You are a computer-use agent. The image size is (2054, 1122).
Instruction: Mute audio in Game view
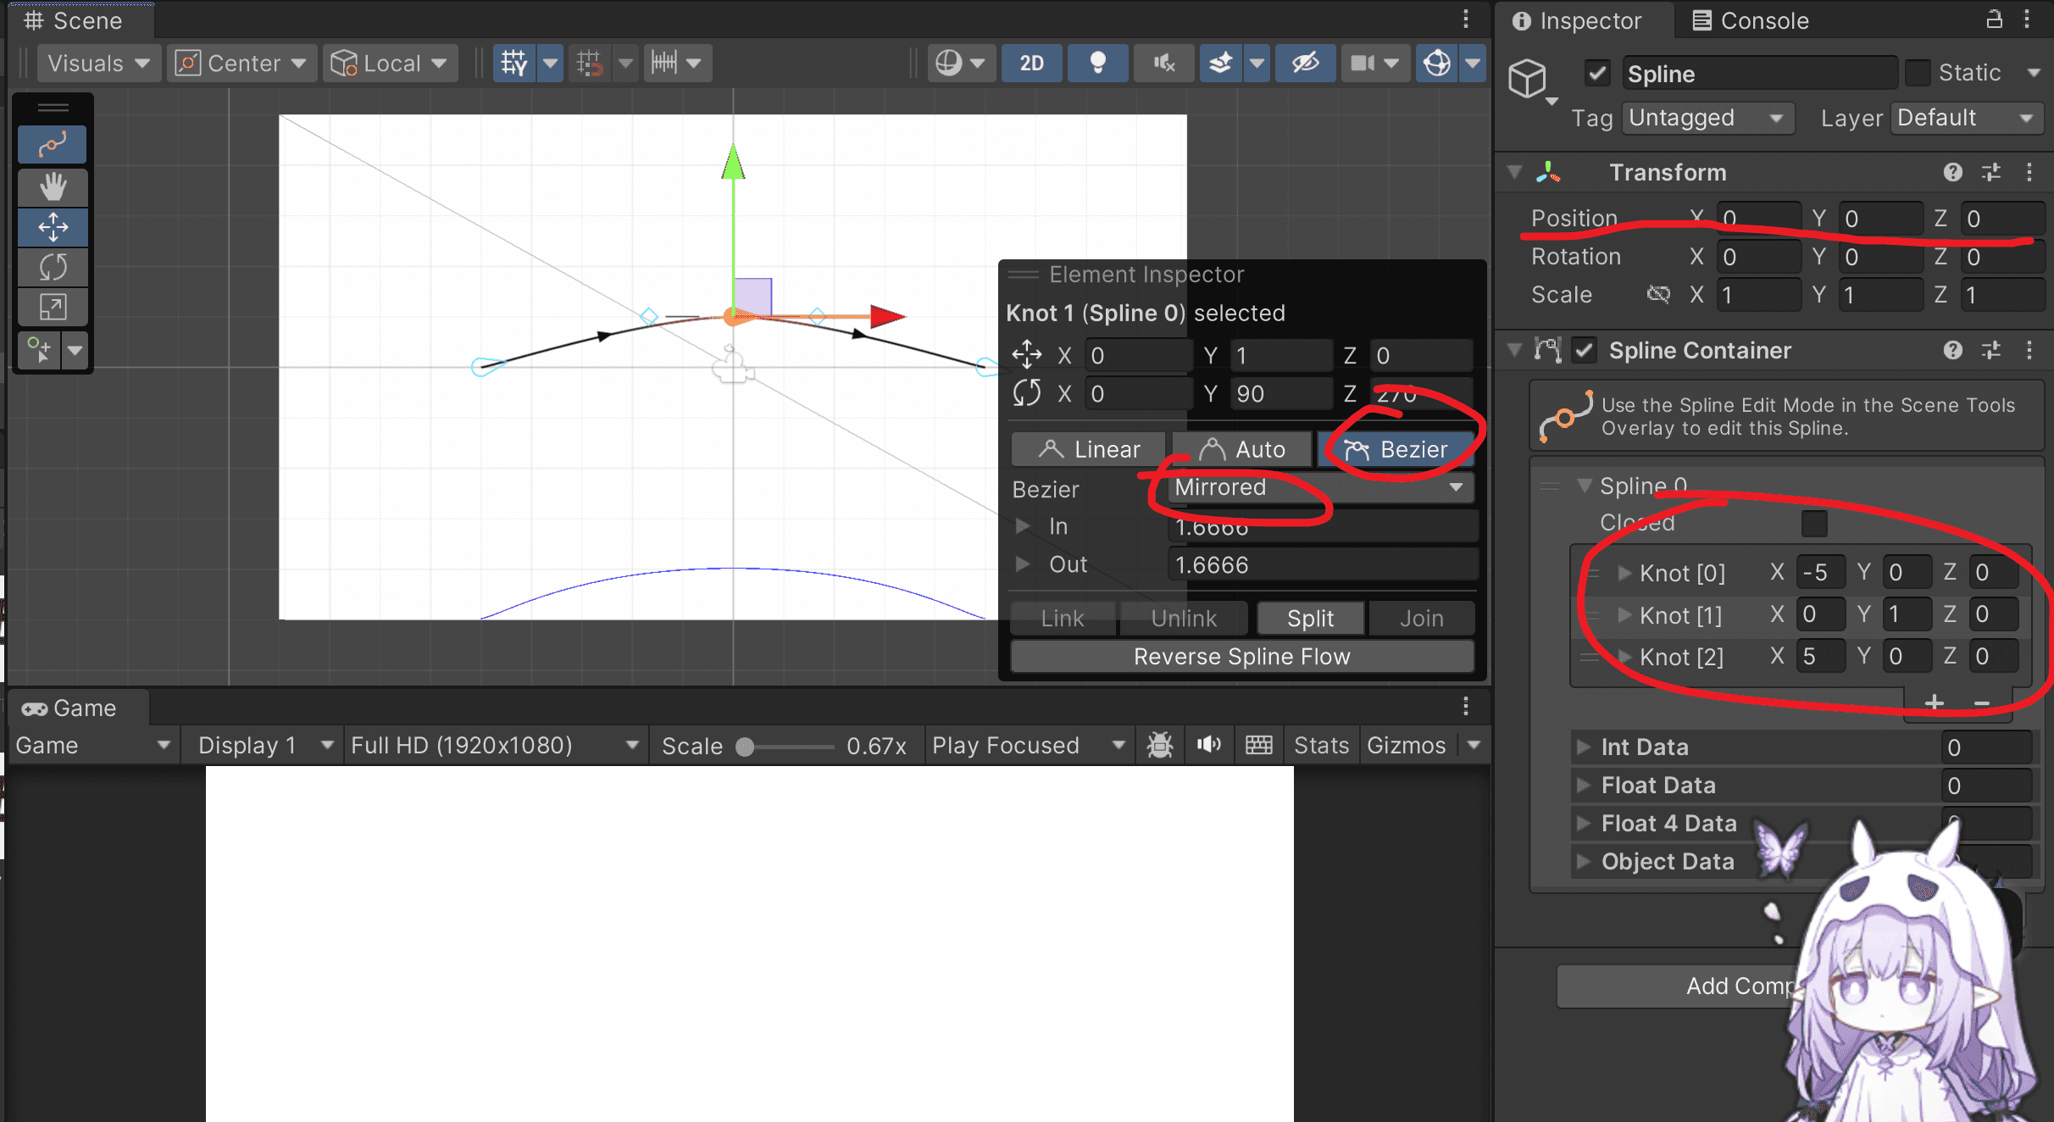point(1208,745)
